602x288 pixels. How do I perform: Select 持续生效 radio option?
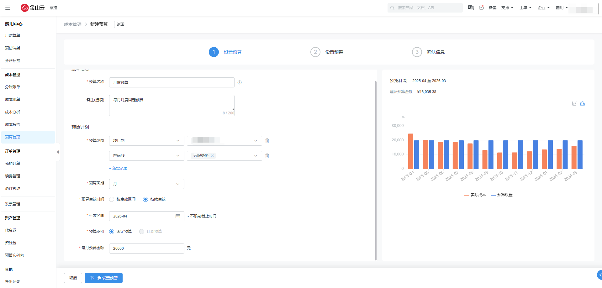pyautogui.click(x=145, y=199)
